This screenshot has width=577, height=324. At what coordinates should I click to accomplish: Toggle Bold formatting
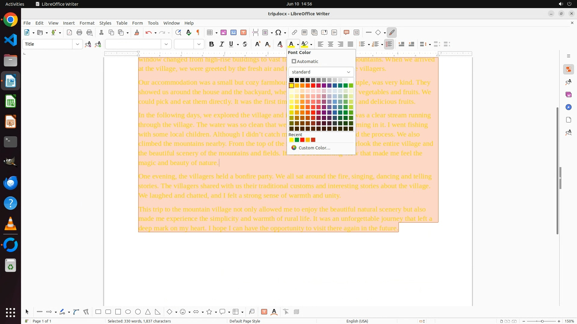tap(211, 44)
